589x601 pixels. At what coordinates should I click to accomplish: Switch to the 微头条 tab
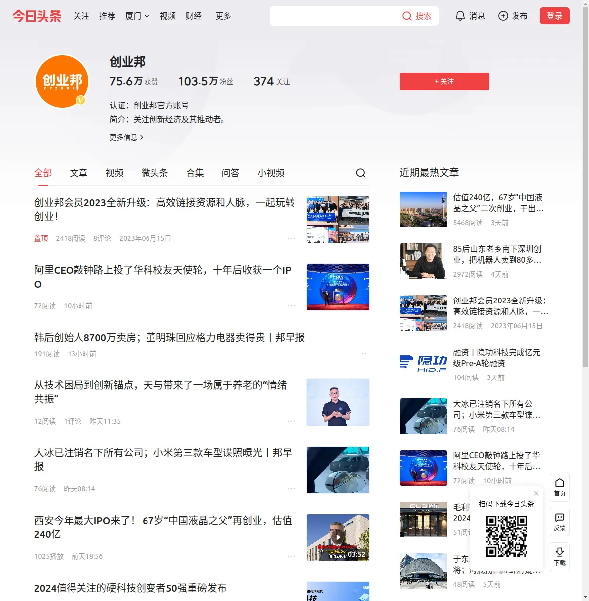(155, 173)
